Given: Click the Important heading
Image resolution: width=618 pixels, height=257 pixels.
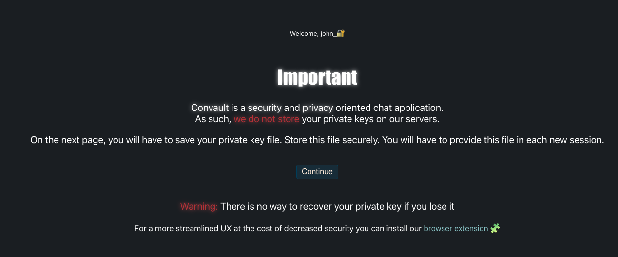Looking at the screenshot, I should click(x=317, y=77).
